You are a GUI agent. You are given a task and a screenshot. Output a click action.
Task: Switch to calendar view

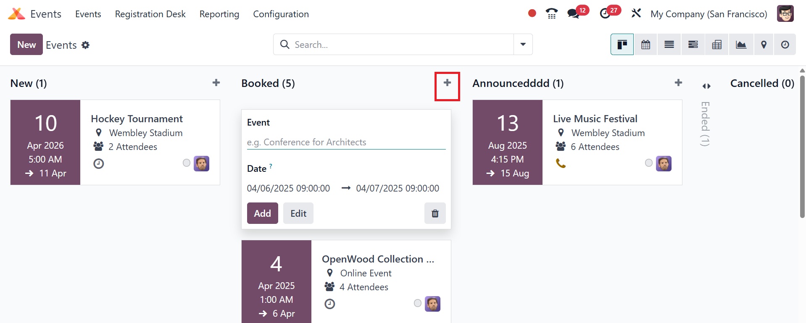pos(645,45)
